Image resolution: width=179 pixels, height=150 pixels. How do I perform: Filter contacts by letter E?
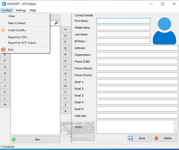[x=5, y=55]
